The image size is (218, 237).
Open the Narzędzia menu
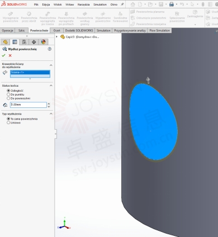tap(83, 4)
